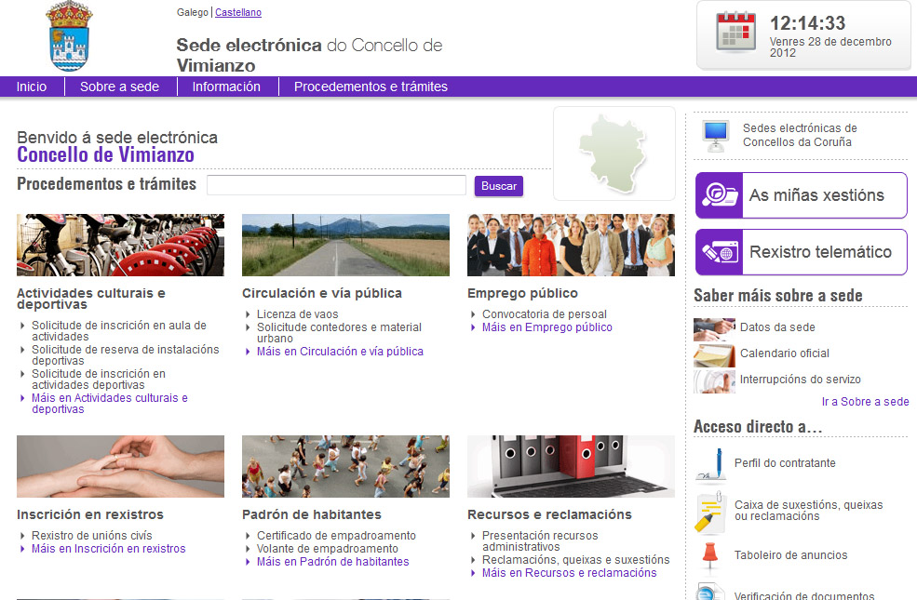The height and width of the screenshot is (600, 917).
Task: Open Máis en Actividades culturais e deportivas
Action: [110, 404]
